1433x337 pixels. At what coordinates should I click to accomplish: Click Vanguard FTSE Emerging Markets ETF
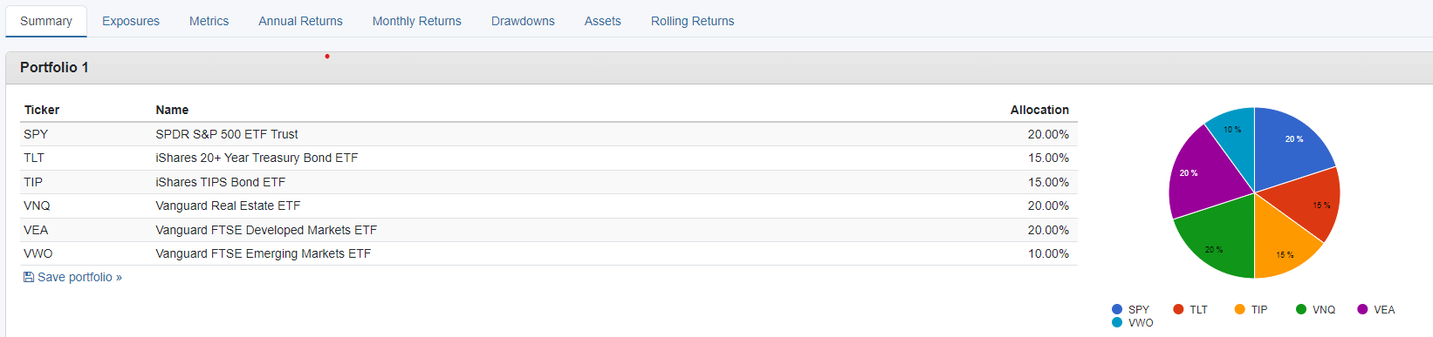coord(263,253)
